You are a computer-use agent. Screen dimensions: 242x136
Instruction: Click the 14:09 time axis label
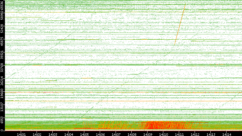tap(148, 134)
